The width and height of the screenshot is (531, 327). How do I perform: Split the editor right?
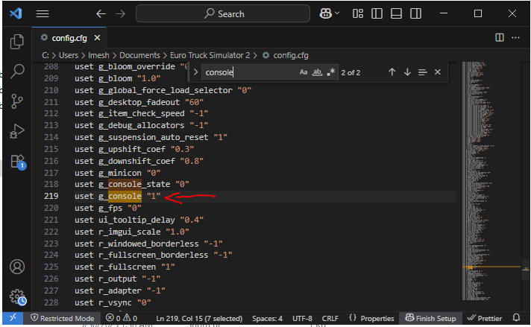tap(500, 37)
